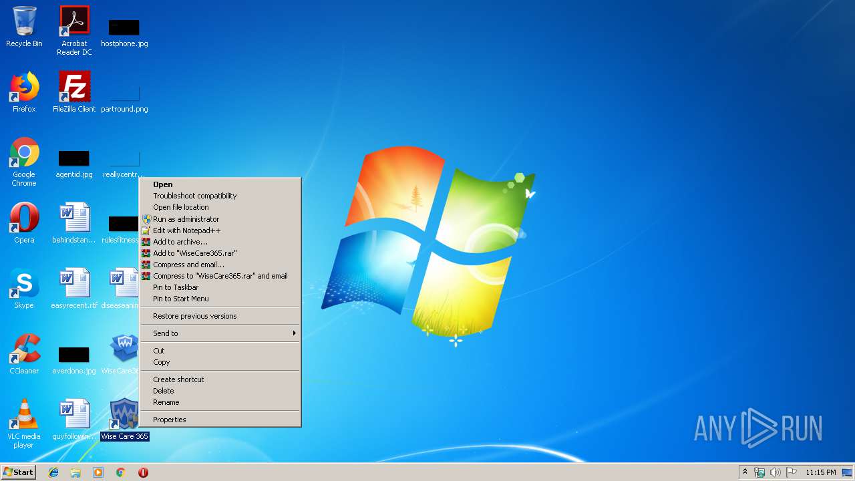
Task: Select Wise Care 365 desktop shortcut
Action: (124, 420)
